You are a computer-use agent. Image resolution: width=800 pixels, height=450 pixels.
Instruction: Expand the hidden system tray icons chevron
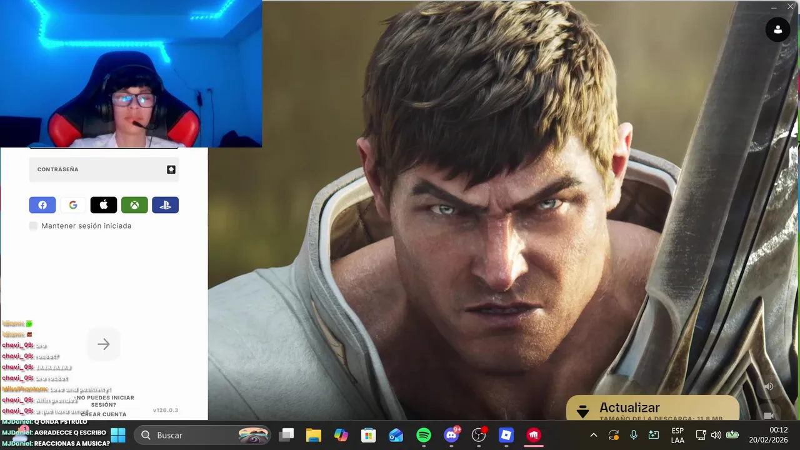[594, 435]
